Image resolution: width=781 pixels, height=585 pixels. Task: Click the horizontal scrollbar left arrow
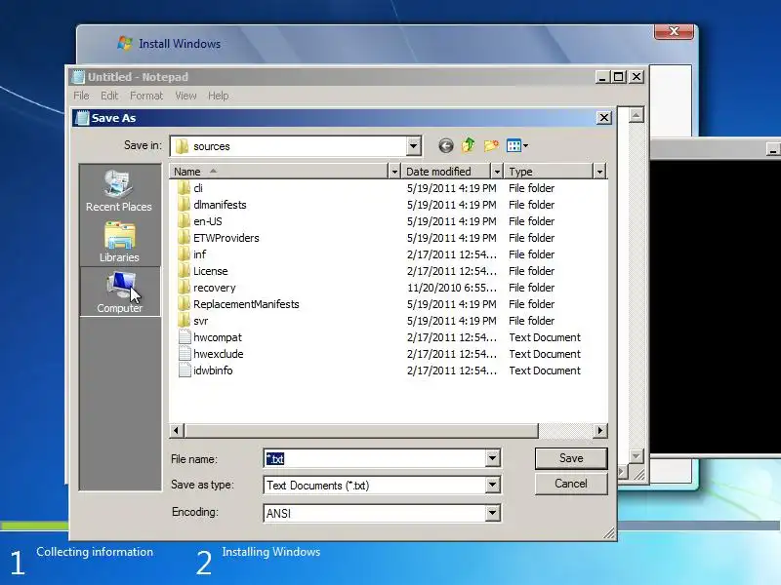click(x=177, y=430)
